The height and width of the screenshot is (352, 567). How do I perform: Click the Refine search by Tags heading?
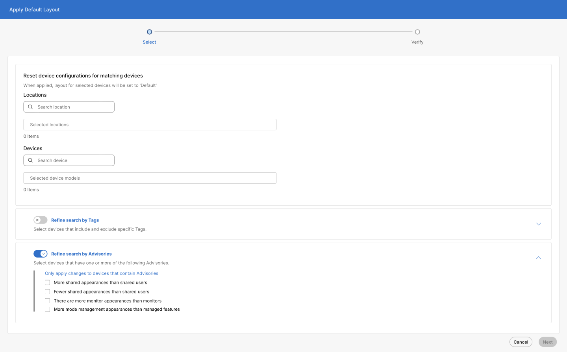(x=75, y=220)
